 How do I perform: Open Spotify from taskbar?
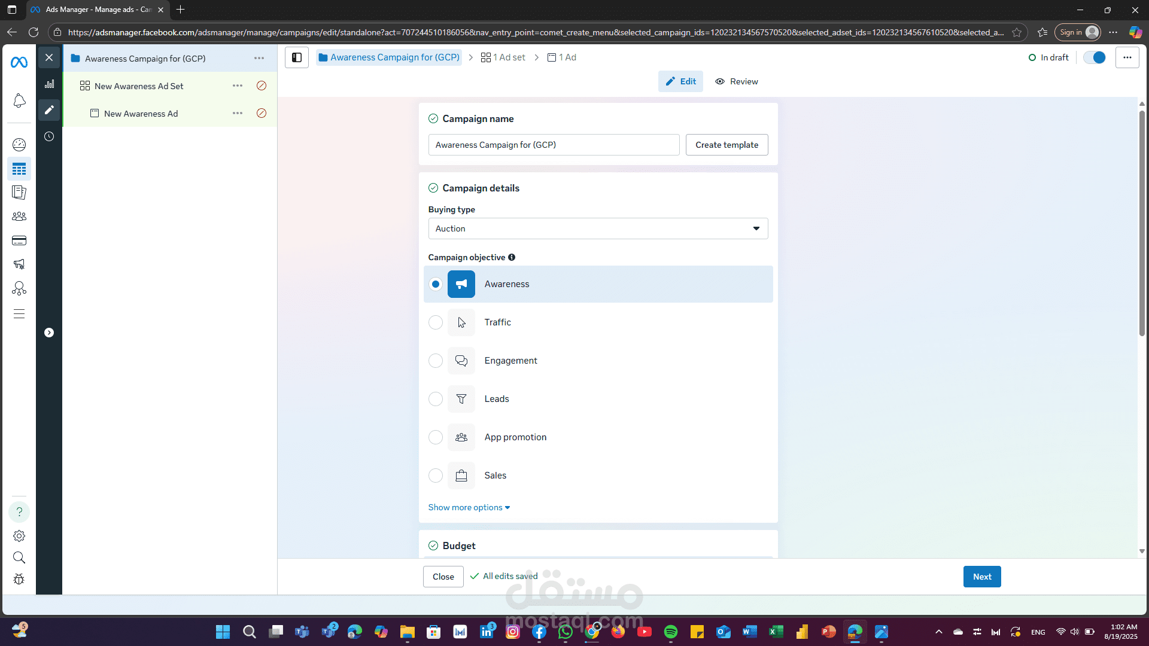(671, 632)
